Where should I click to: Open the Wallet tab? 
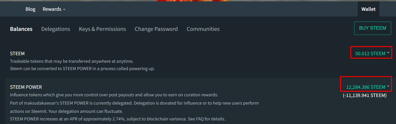(368, 9)
